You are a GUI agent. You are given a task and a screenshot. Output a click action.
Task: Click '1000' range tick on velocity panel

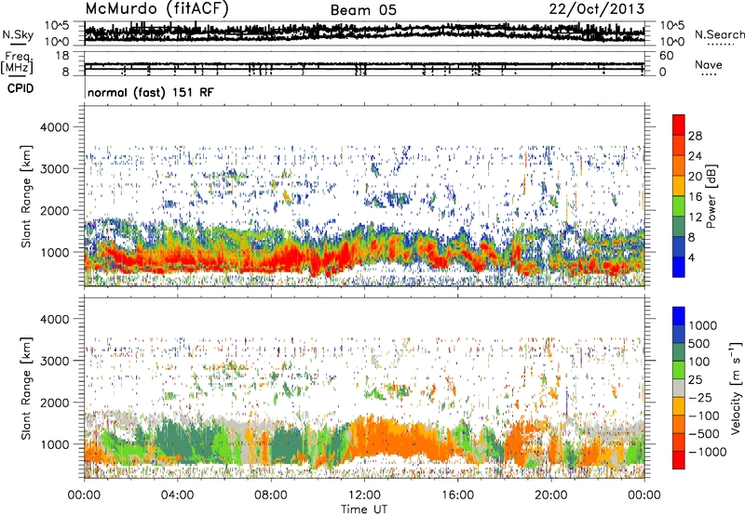pos(55,444)
